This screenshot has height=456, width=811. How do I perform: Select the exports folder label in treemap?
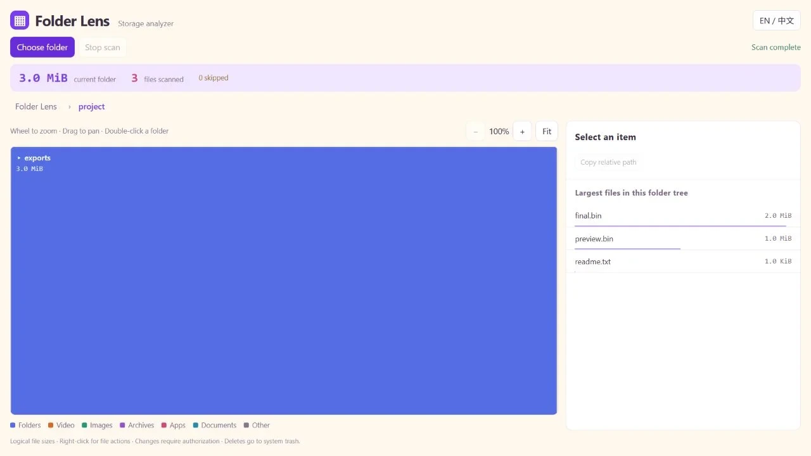[37, 158]
